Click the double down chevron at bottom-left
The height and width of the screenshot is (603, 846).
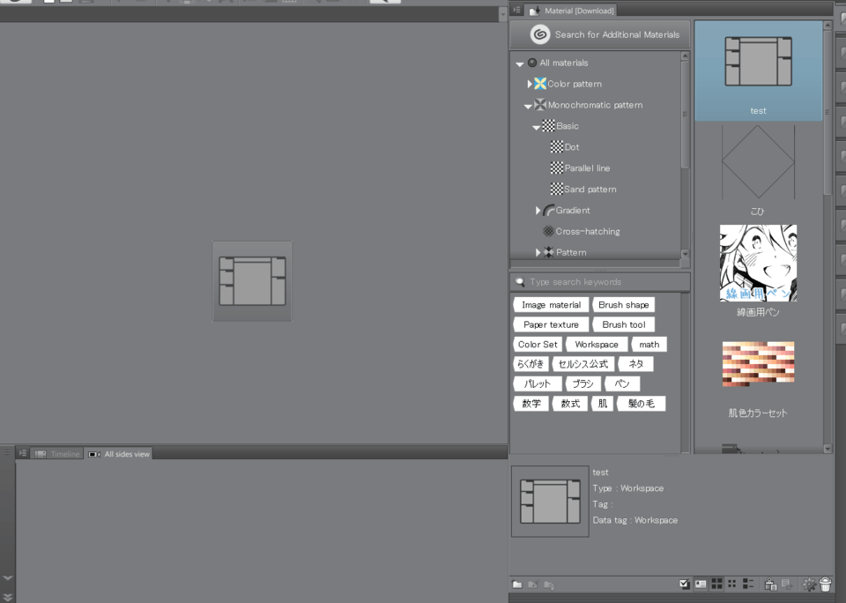click(8, 597)
